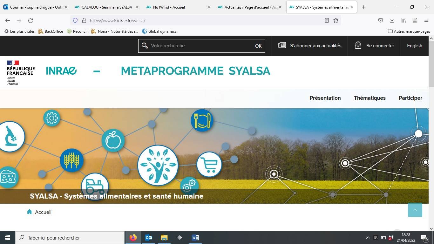Switch site language to English
Viewport: 434px width, 244px height.
pyautogui.click(x=415, y=46)
